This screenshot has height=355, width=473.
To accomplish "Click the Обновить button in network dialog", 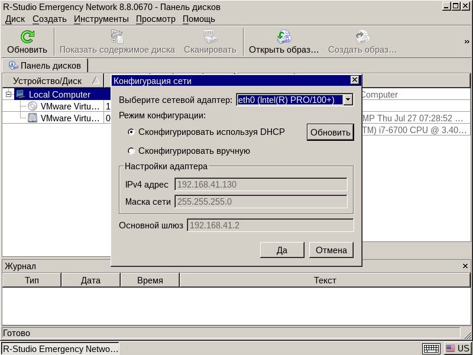I will (331, 132).
